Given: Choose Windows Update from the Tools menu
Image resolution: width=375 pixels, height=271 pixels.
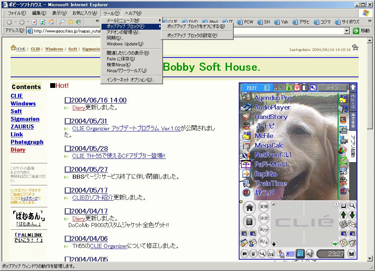Looking at the screenshot, I should click(125, 44).
